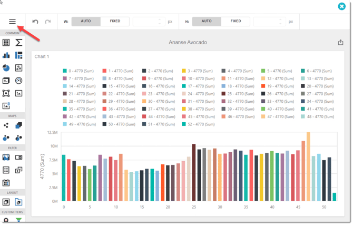Click the FILTER toolbox section header
The image size is (353, 225).
click(x=13, y=148)
